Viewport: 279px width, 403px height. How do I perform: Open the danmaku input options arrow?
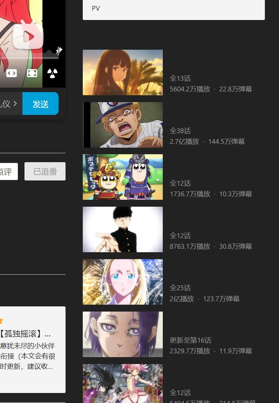[15, 104]
